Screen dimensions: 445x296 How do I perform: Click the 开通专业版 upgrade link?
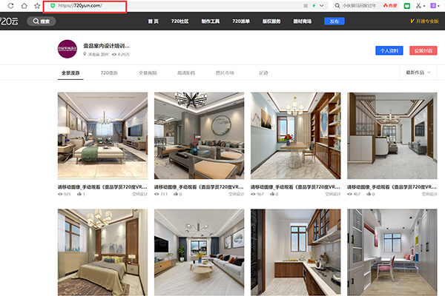[x=425, y=21]
